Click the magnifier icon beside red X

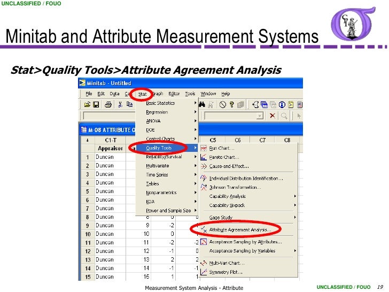pos(284,116)
